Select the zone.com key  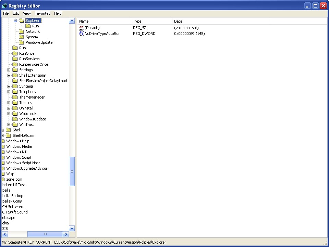(x=14, y=179)
